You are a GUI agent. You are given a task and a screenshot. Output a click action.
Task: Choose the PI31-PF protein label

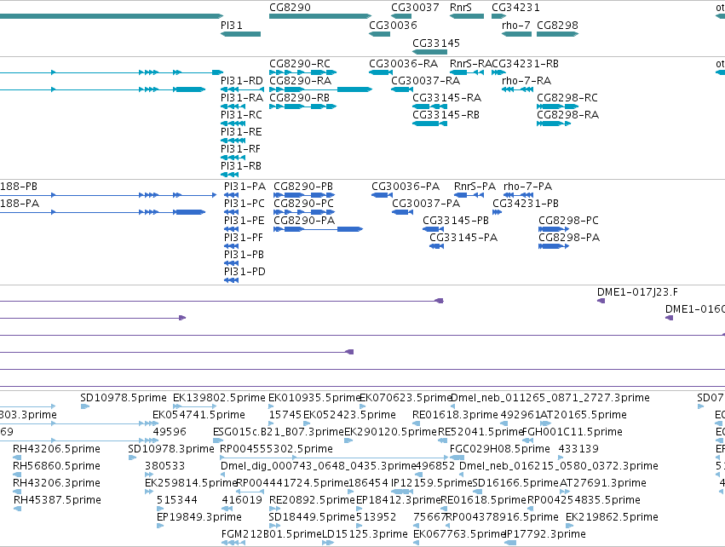pyautogui.click(x=243, y=238)
